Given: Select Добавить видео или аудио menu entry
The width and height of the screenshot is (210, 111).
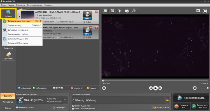Looking at the screenshot, I should [x=22, y=21].
